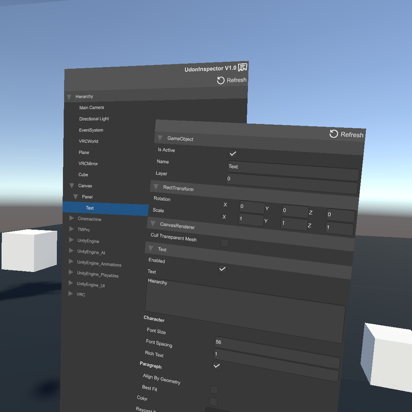Screen dimensions: 412x412
Task: Click the Text content area showing Hierarchy
Action: (245, 310)
